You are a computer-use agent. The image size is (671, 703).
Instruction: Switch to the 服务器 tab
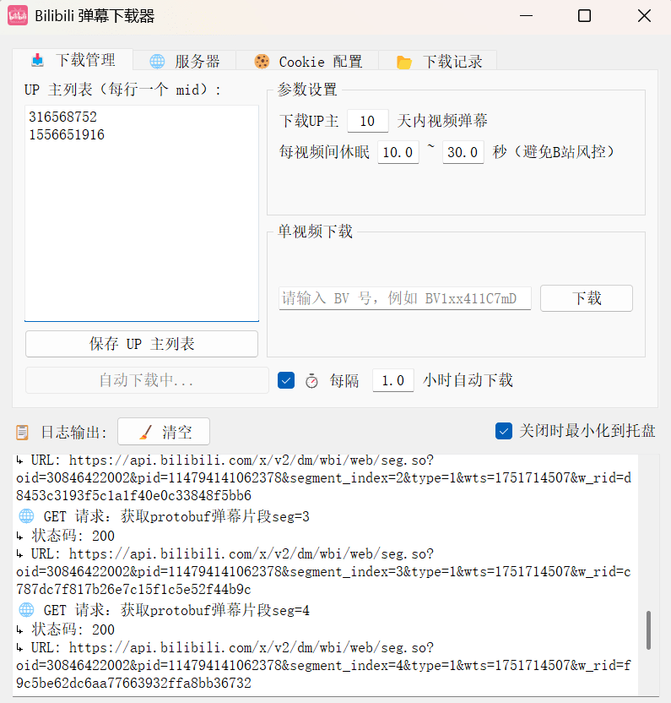185,62
